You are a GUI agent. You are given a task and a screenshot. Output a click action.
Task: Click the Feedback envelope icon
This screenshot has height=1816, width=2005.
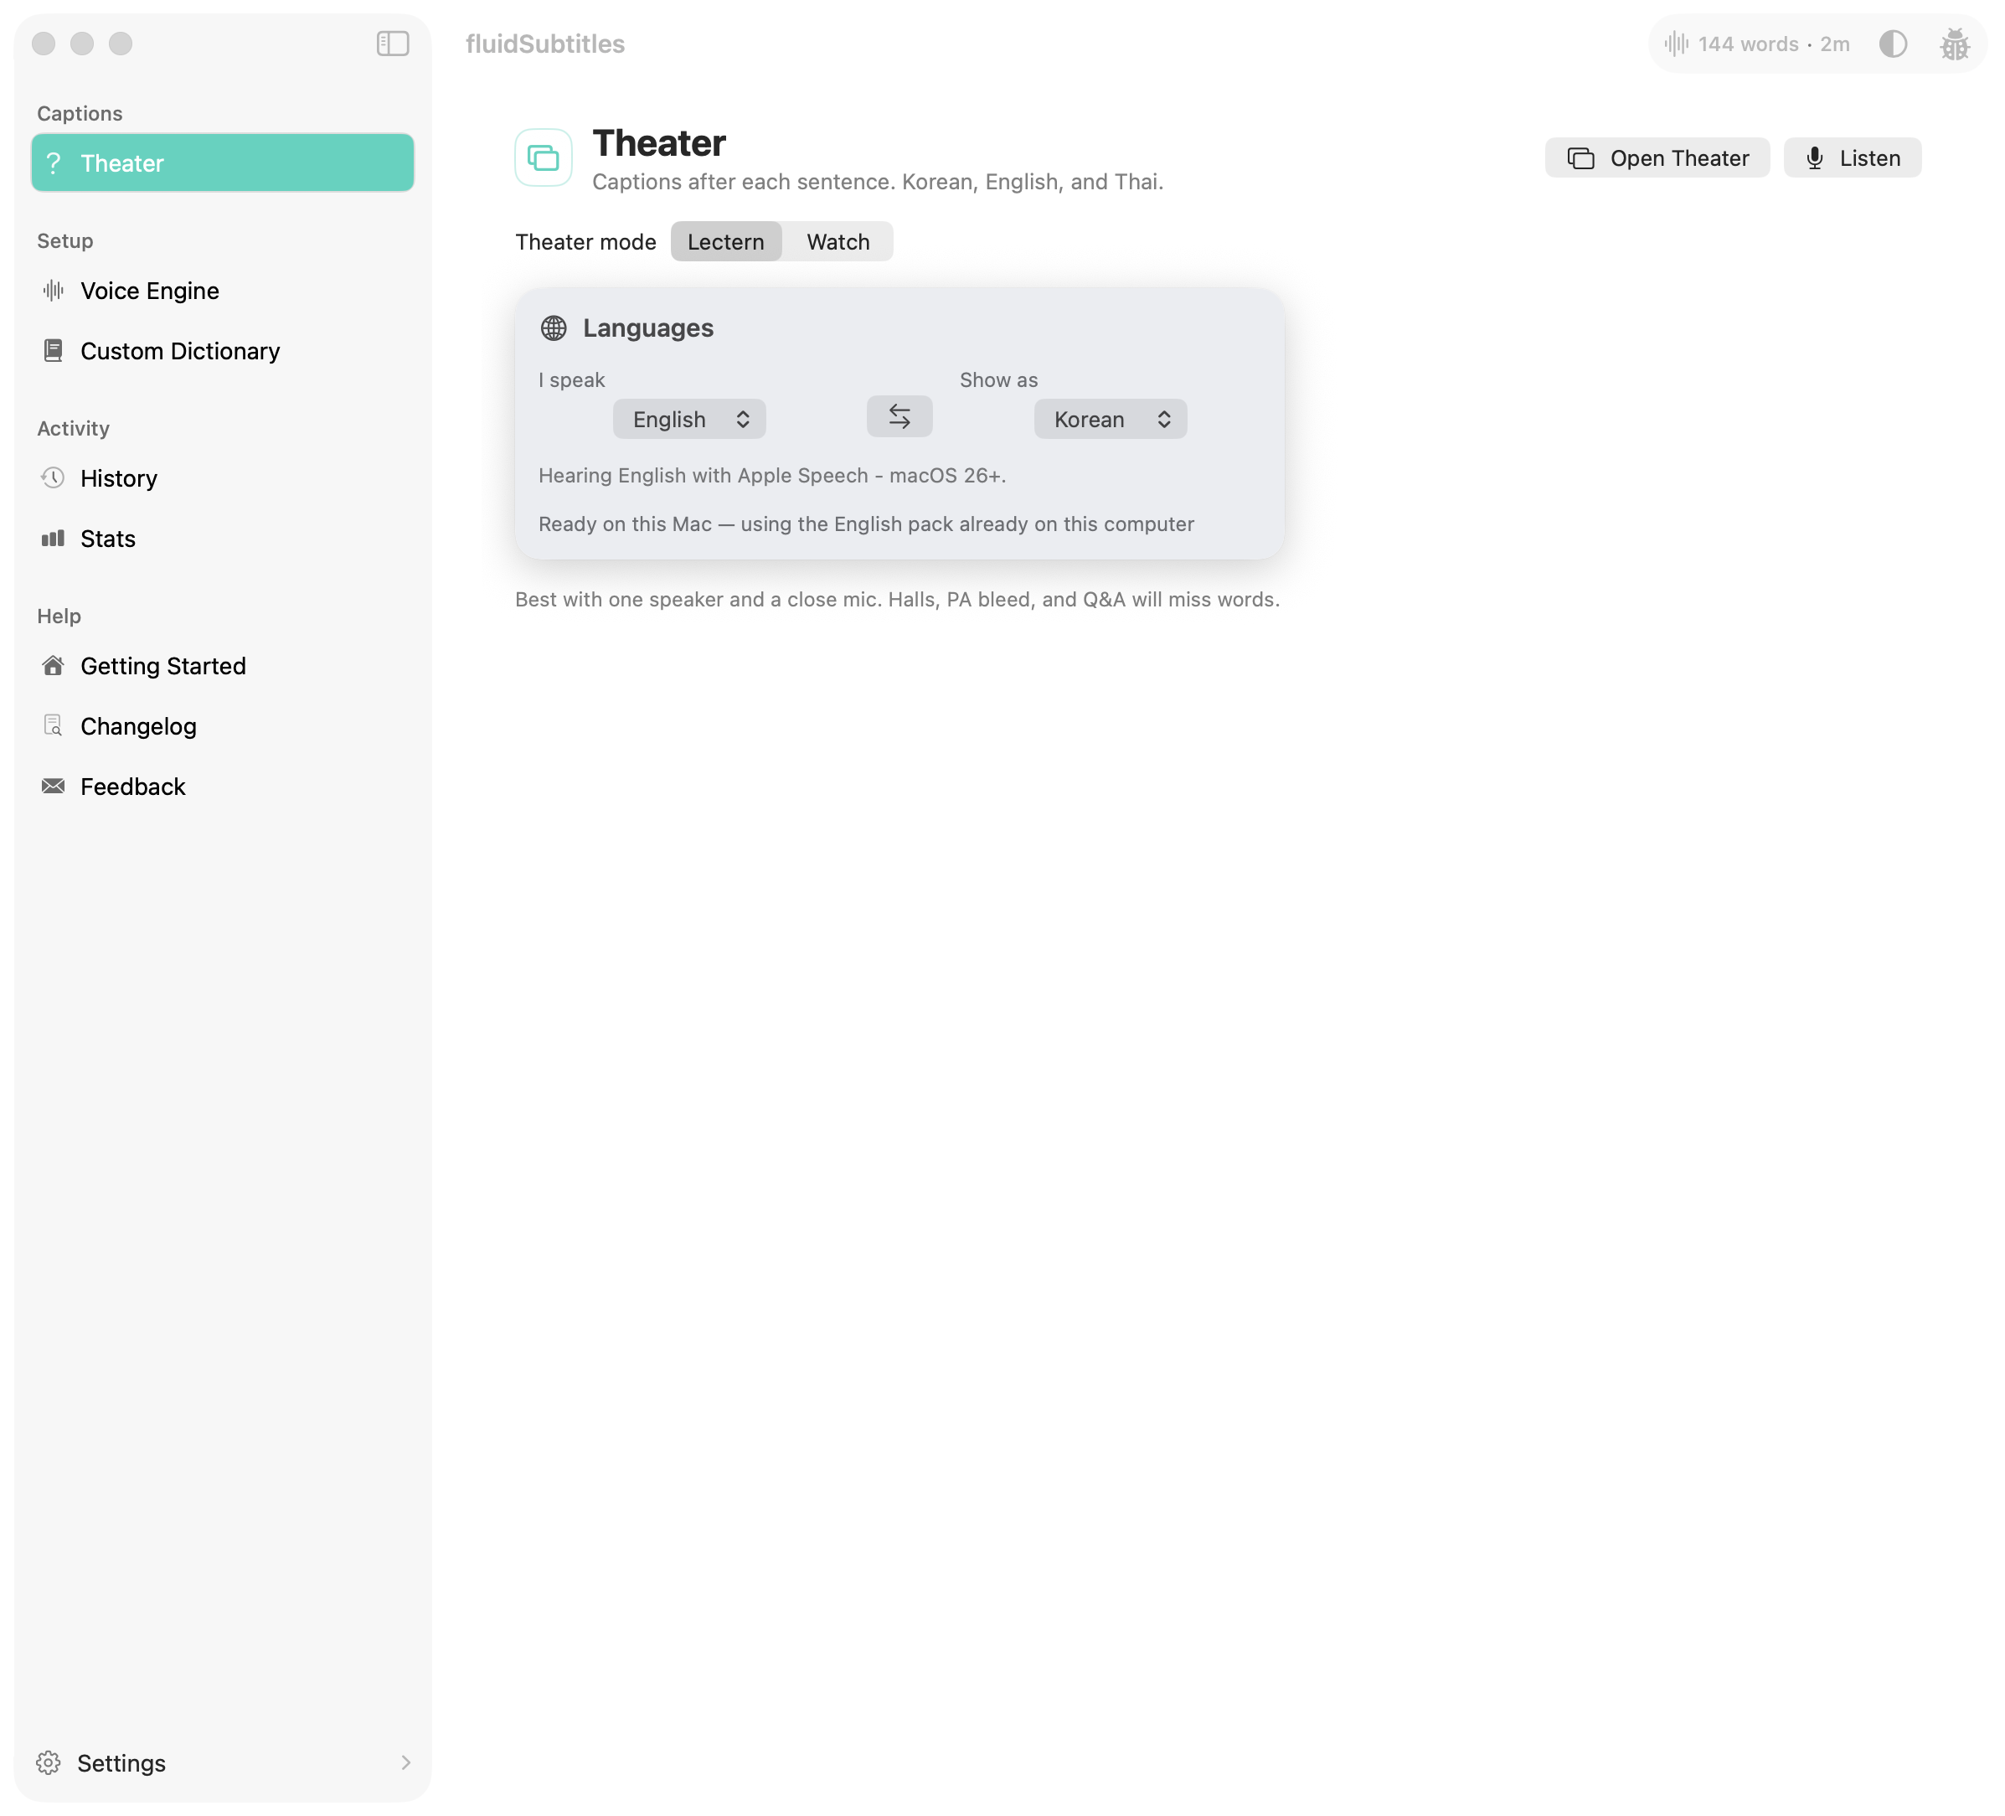coord(54,787)
